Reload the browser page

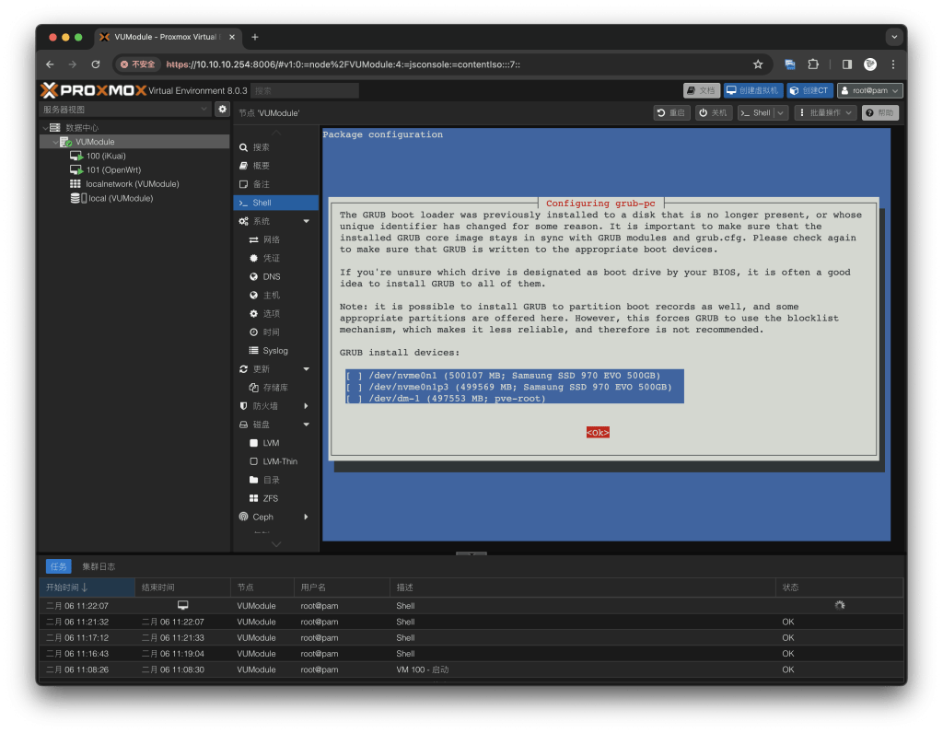click(96, 64)
